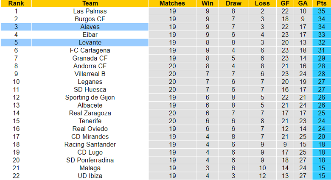Open FC Cartagena team entry
331x180 pixels.
90,50
